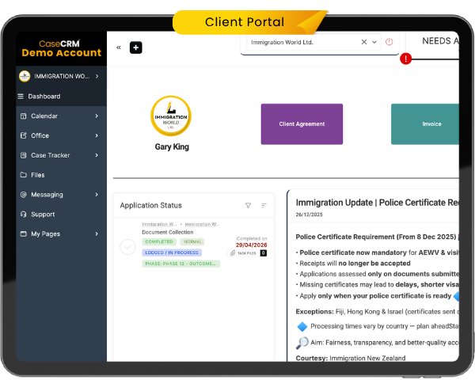Click the Gary King client name
Viewport: 475px width, 380px height.
point(172,146)
